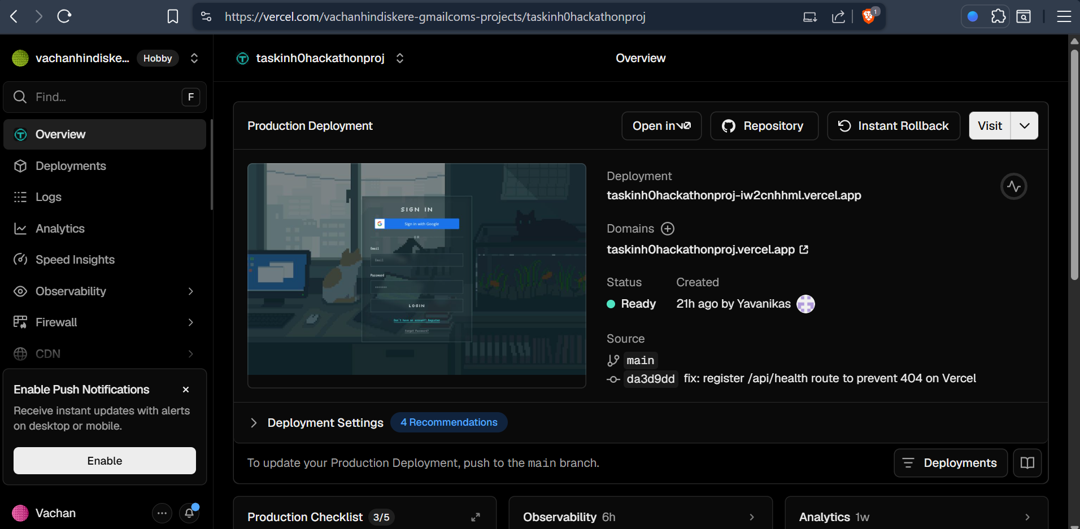Open the GitHub Repository button

(x=764, y=126)
